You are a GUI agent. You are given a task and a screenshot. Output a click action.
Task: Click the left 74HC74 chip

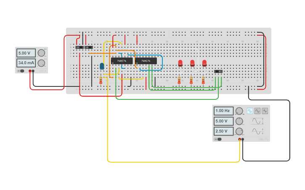(x=122, y=61)
